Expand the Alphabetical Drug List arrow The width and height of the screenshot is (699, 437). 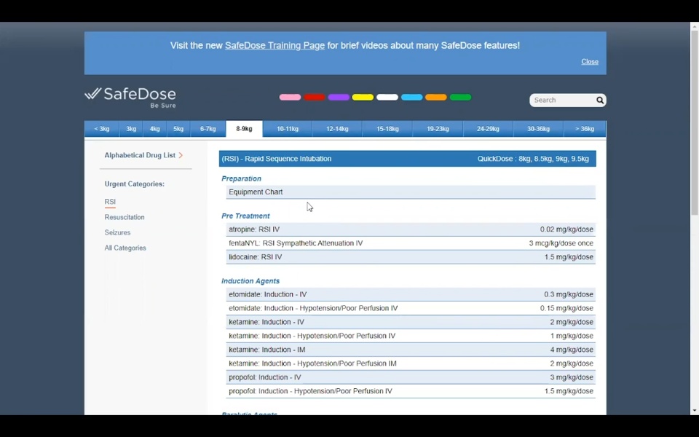tap(181, 155)
